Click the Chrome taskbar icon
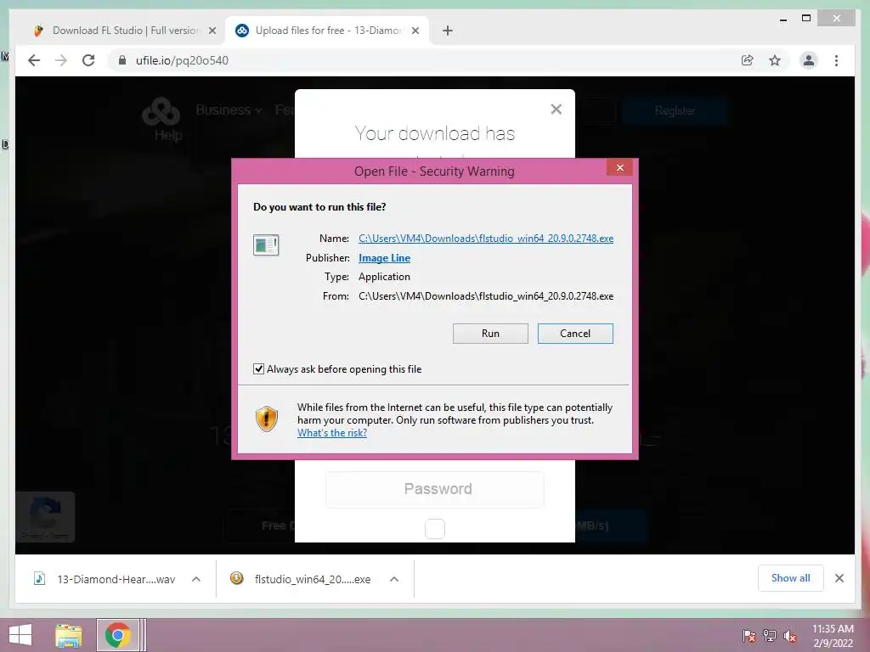The width and height of the screenshot is (870, 652). (x=117, y=635)
